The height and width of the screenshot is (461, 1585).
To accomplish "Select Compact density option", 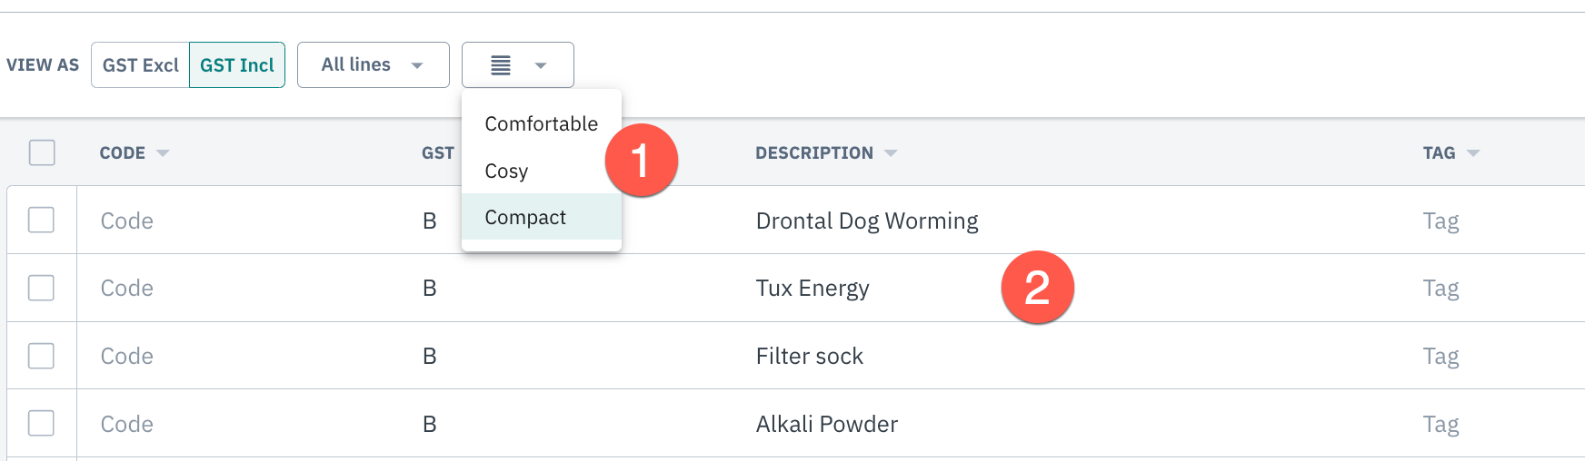I will coord(542,217).
